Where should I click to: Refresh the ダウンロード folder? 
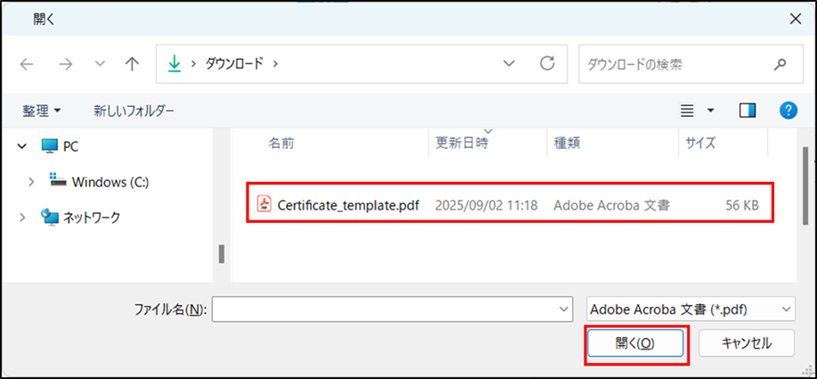tap(546, 63)
